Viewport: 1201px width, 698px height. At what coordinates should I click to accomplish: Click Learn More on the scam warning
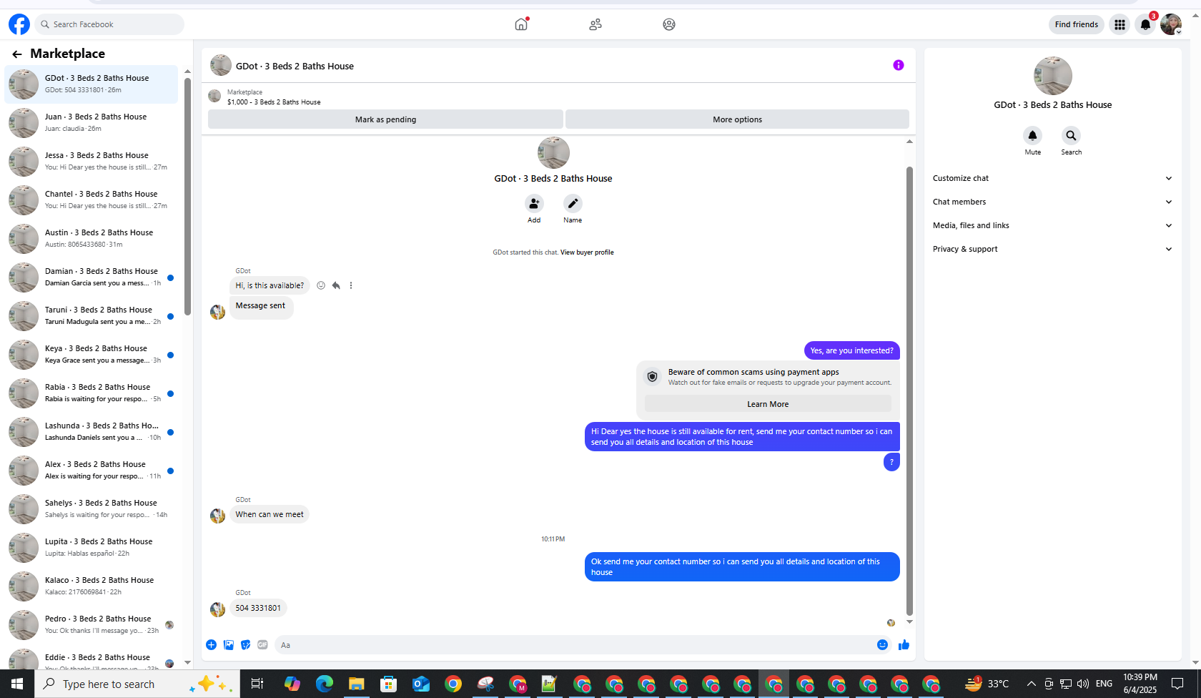pos(768,404)
